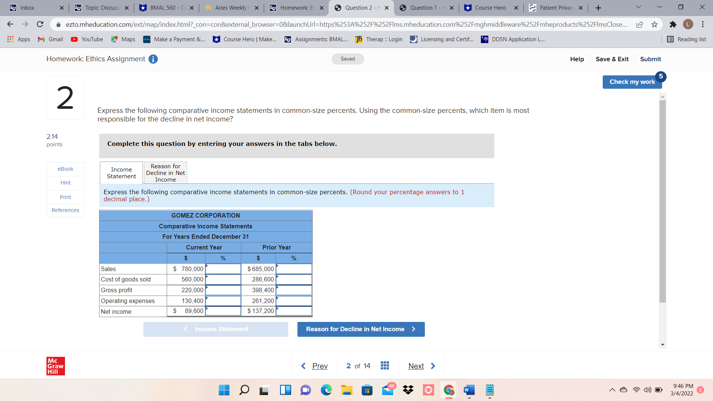713x401 pixels.
Task: Open the eBook link in sidebar
Action: click(65, 169)
